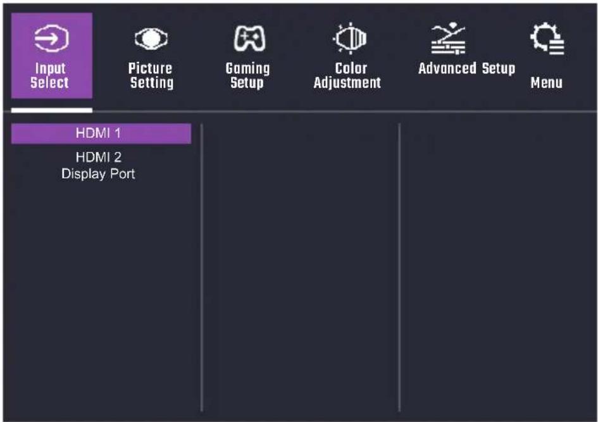
Task: Click the Color Adjustment bulb icon
Action: pyautogui.click(x=350, y=38)
